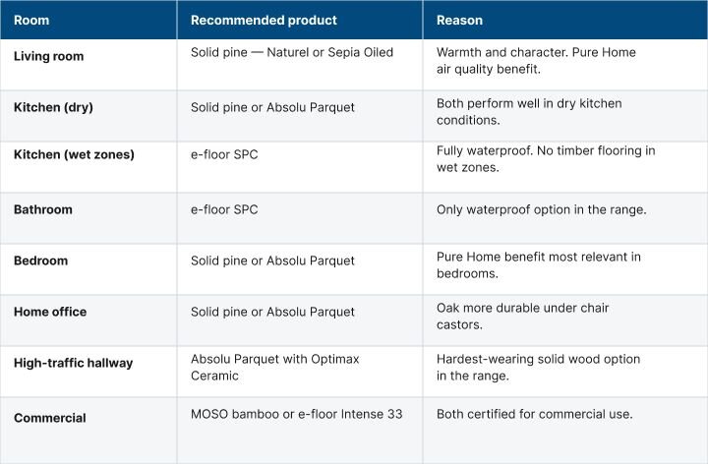708x464 pixels.
Task: Click MOSO bamboo or e-floor Intense 33
Action: tap(296, 414)
